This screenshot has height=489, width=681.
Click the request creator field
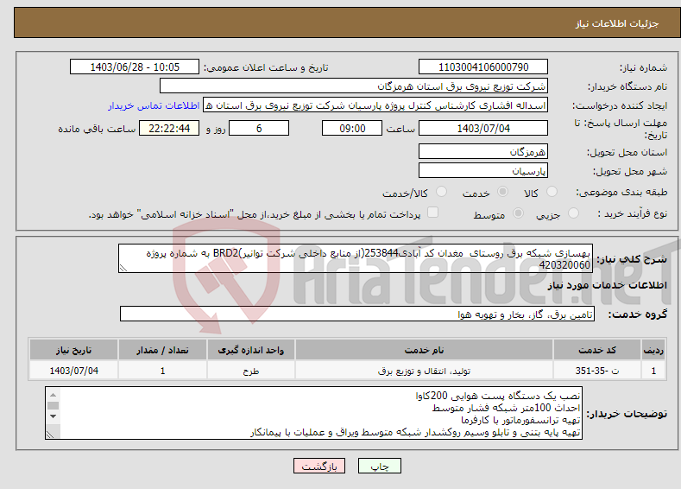point(375,105)
